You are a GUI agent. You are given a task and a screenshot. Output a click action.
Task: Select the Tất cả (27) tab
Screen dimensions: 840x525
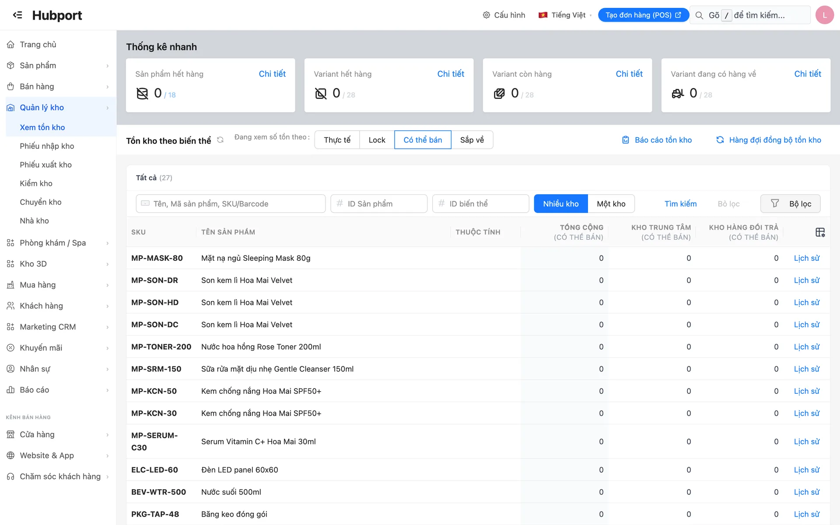click(154, 178)
